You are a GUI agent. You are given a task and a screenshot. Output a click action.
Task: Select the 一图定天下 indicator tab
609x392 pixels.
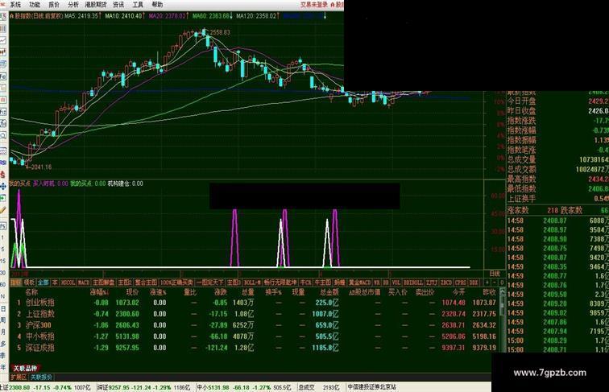tap(209, 283)
